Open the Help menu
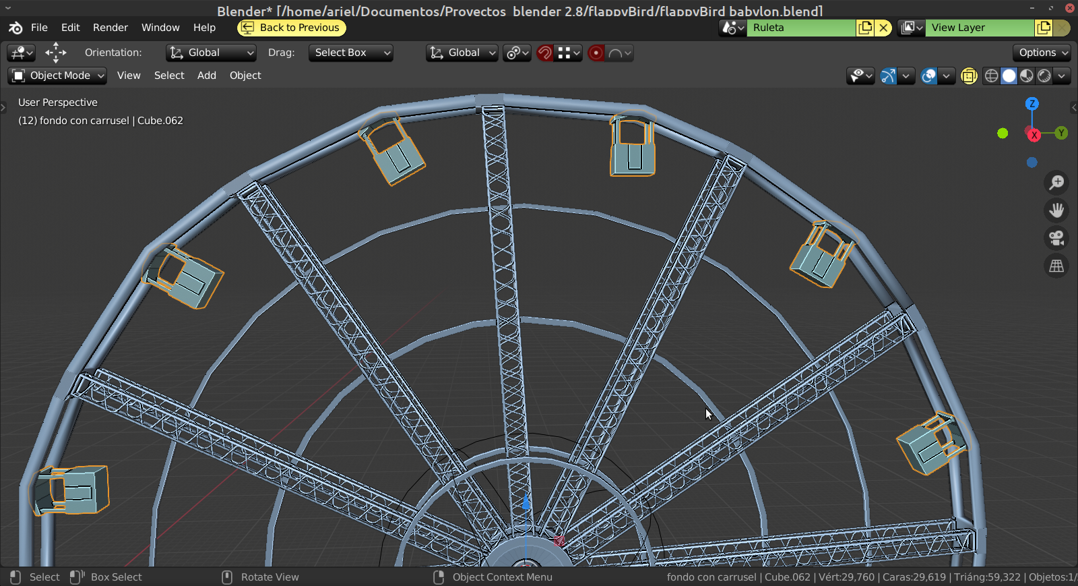Screen dimensions: 1078x586 coord(204,28)
